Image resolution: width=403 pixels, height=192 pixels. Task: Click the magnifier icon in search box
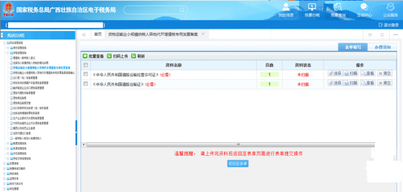182,10
